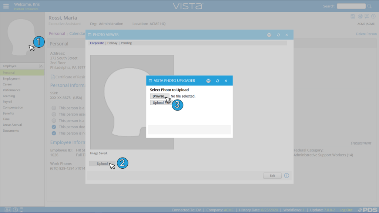The image size is (379, 213).
Task: Open the Calendar tab
Action: pyautogui.click(x=77, y=34)
